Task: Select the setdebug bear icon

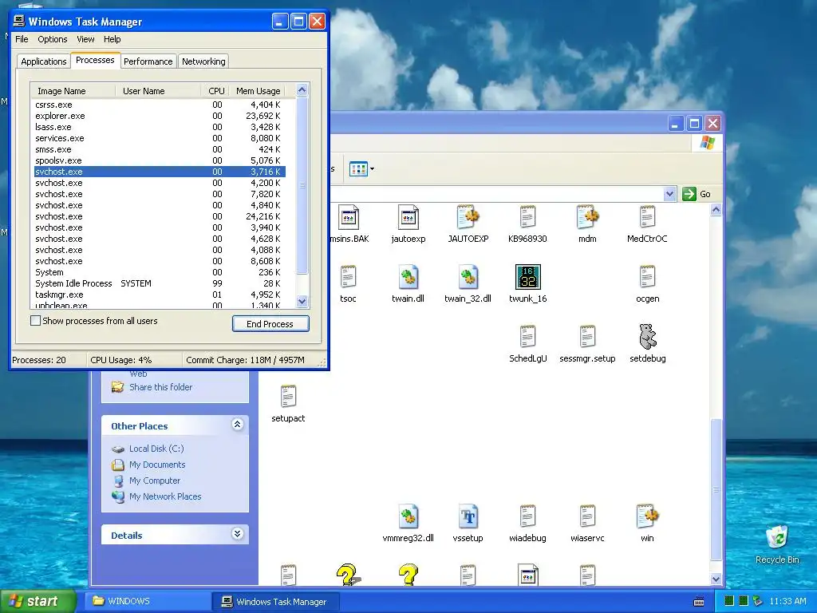Action: point(648,337)
